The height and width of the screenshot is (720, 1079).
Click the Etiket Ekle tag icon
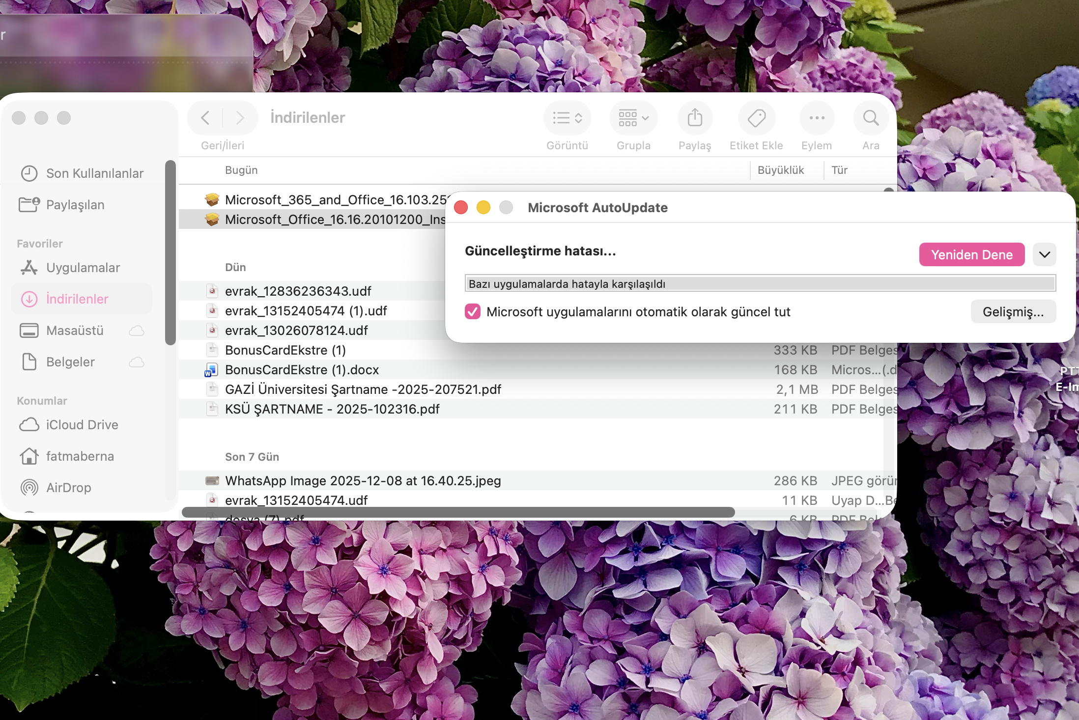point(756,118)
